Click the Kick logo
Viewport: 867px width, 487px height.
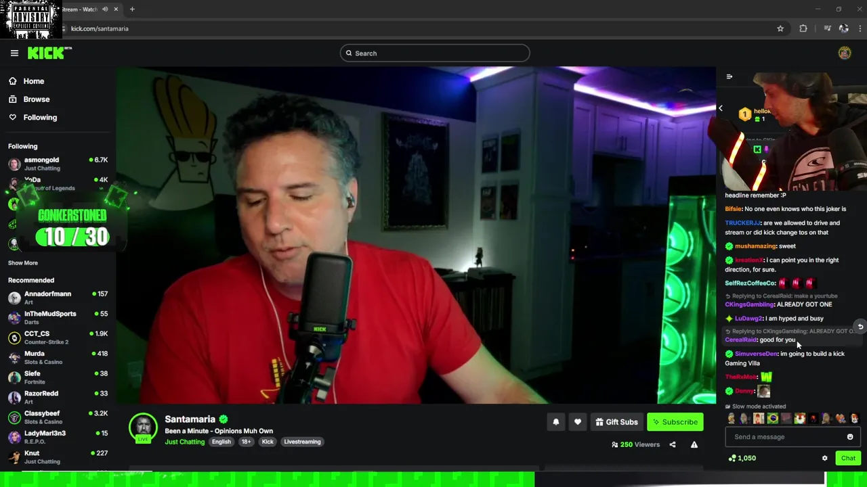click(49, 53)
